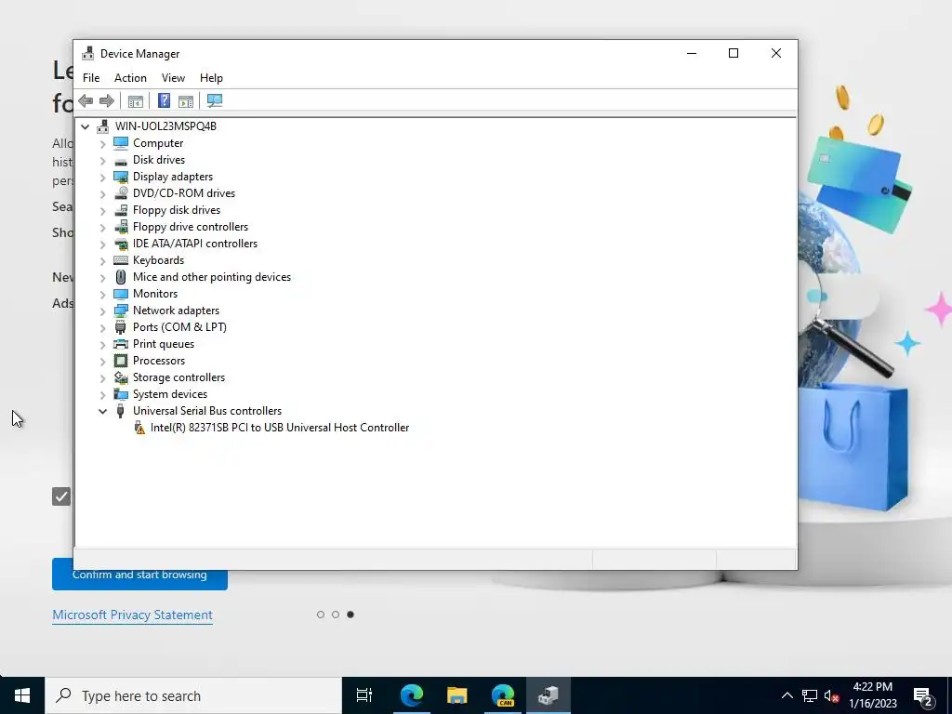Open File Explorer from the taskbar

(x=457, y=695)
